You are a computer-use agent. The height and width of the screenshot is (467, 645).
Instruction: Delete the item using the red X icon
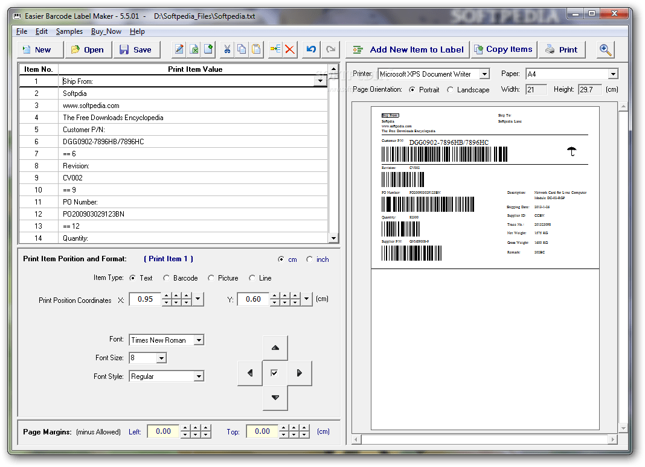pos(289,49)
